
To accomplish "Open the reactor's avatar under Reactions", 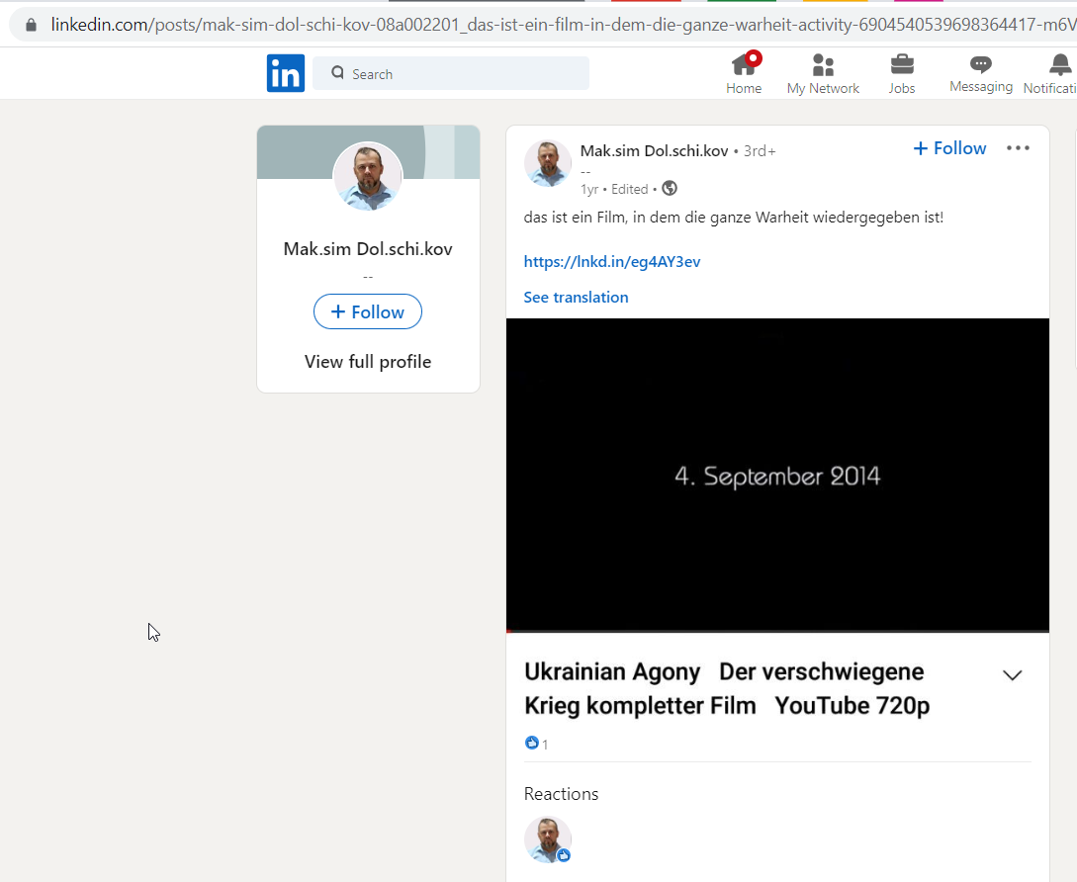I will pos(548,839).
